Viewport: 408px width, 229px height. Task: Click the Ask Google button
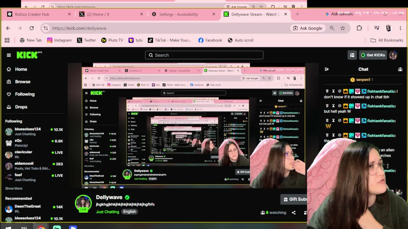click(308, 28)
